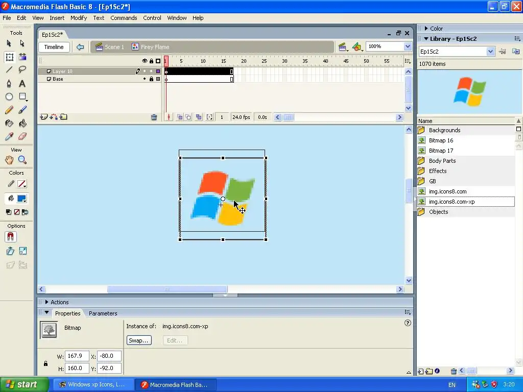This screenshot has width=523, height=392.
Task: Select the Oval tool
Action: point(9,96)
